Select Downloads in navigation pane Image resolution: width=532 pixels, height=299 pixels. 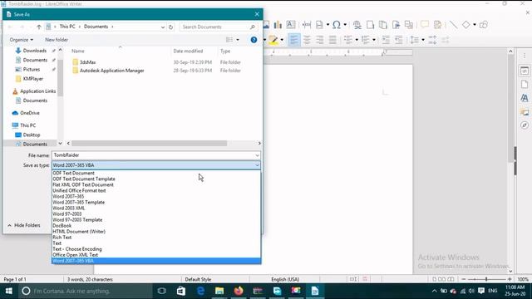35,51
